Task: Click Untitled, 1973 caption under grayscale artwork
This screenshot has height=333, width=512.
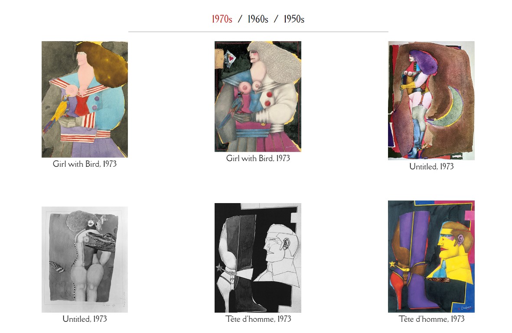Action: pyautogui.click(x=85, y=319)
